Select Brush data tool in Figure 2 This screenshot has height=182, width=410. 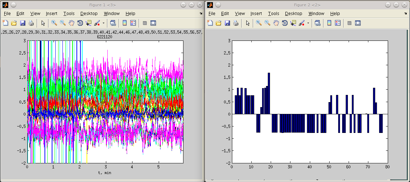tap(302, 23)
